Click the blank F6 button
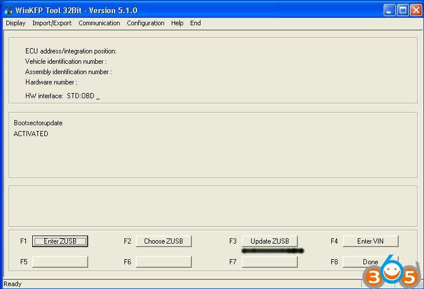Viewport: 424px width, 289px height. 164,262
